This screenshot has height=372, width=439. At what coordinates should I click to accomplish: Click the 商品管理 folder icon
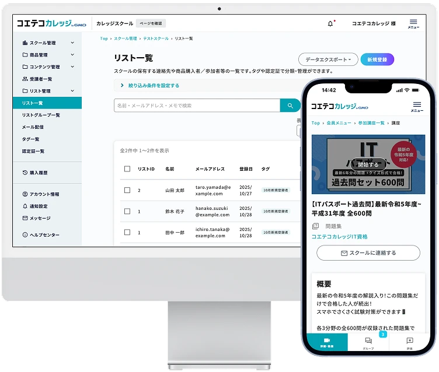[25, 55]
